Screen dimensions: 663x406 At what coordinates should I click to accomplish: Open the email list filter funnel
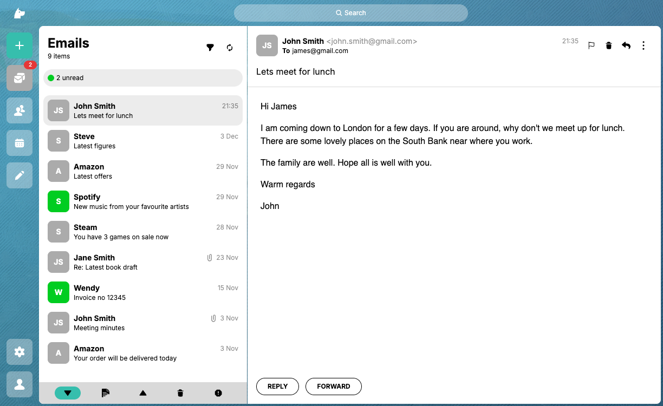click(210, 48)
